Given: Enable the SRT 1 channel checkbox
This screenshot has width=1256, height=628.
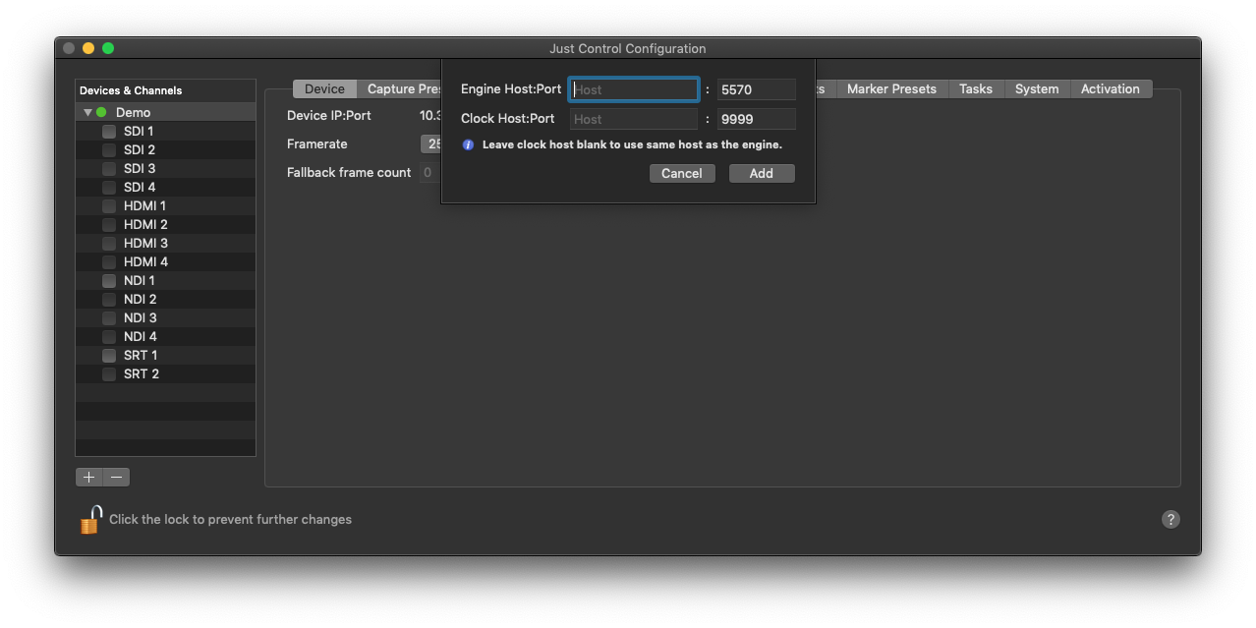Looking at the screenshot, I should click(x=109, y=355).
